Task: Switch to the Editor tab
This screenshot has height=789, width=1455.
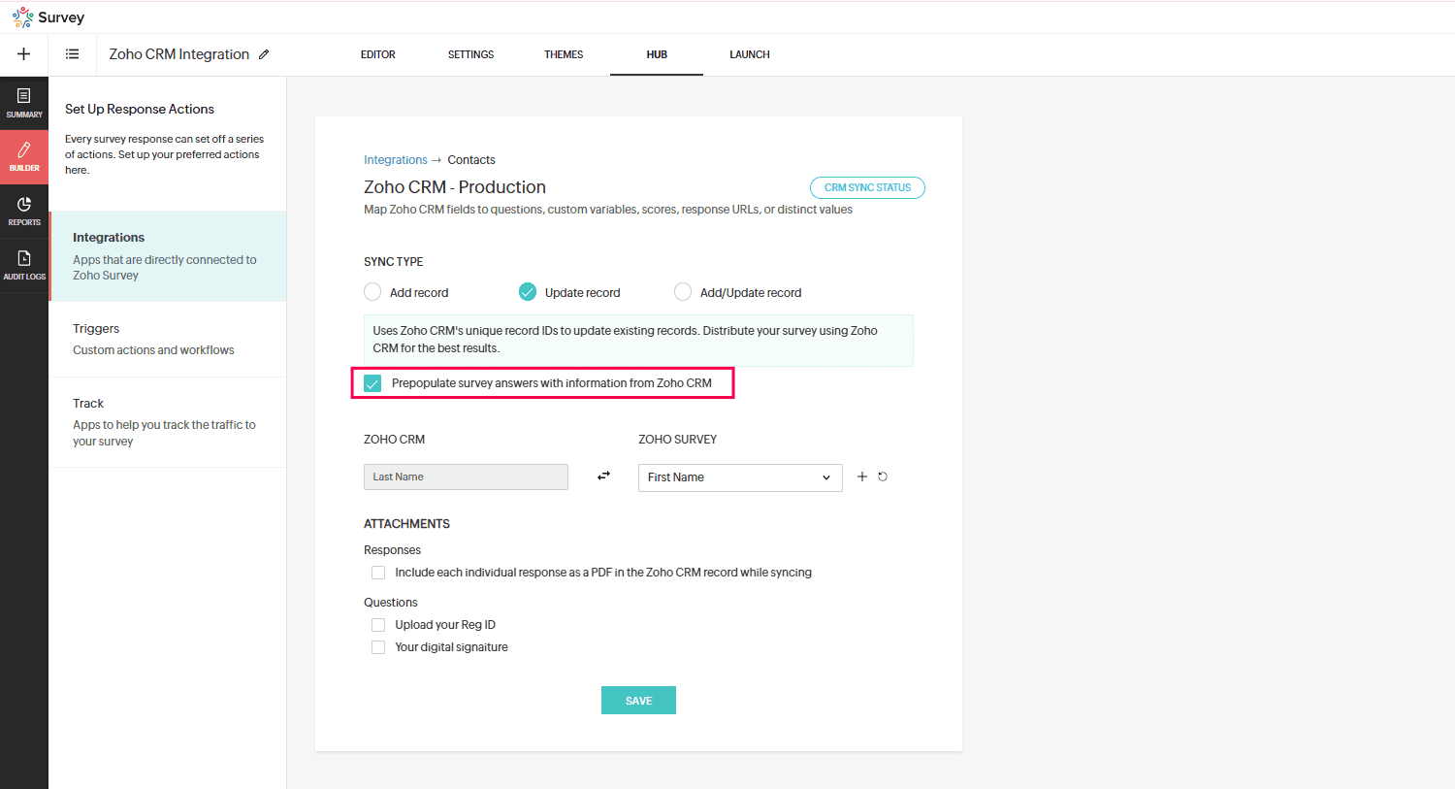Action: click(378, 54)
